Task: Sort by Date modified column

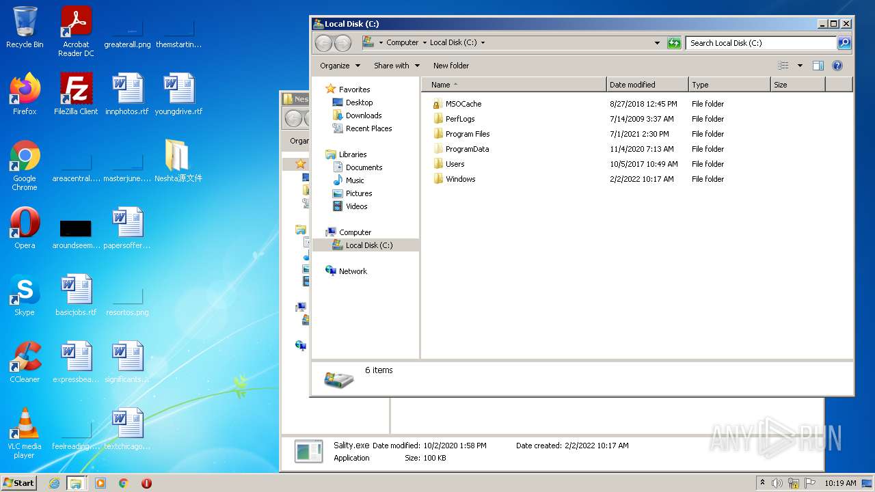Action: (647, 85)
